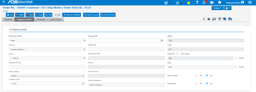Click the Labor amount field

pyautogui.click(x=200, y=67)
